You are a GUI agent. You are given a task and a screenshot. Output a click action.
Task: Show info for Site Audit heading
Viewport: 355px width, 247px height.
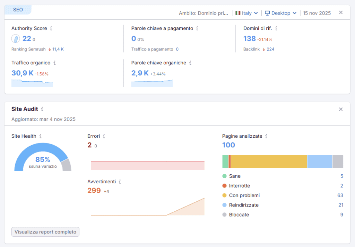(x=42, y=109)
